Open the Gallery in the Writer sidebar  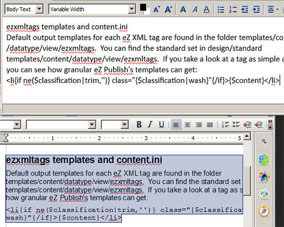pyautogui.click(x=264, y=194)
